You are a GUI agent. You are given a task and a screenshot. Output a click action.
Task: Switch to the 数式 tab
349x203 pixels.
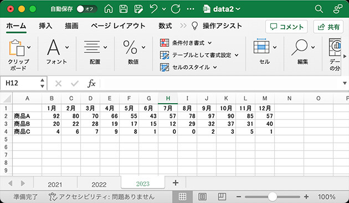tap(165, 26)
